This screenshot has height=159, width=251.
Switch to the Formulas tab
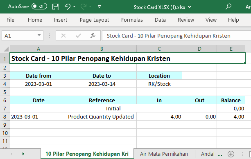click(x=132, y=20)
